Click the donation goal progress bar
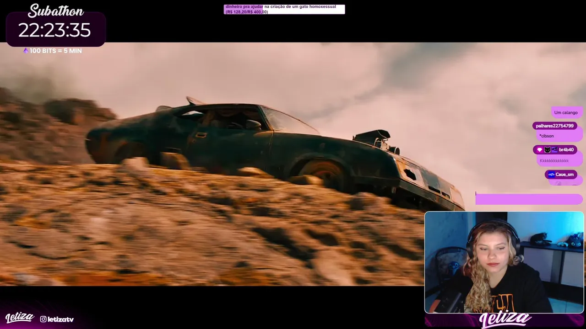 (x=284, y=9)
